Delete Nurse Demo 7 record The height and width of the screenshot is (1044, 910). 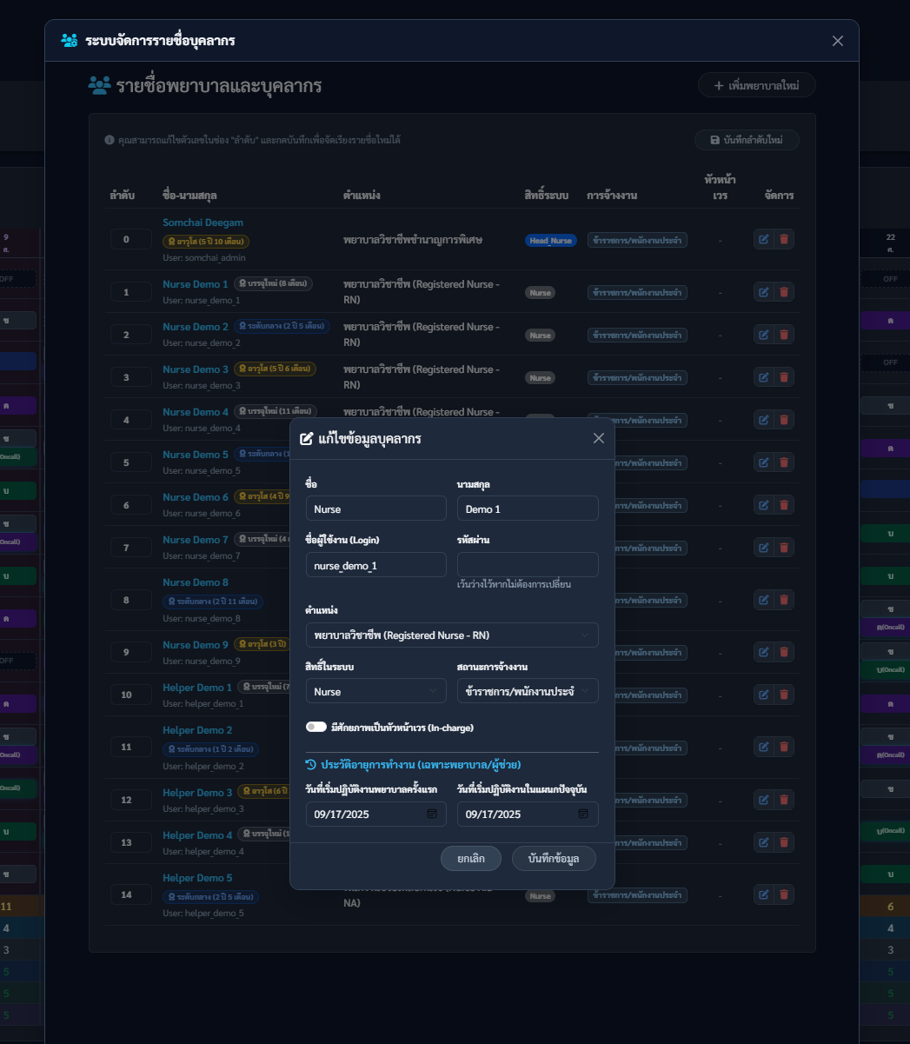click(x=784, y=548)
